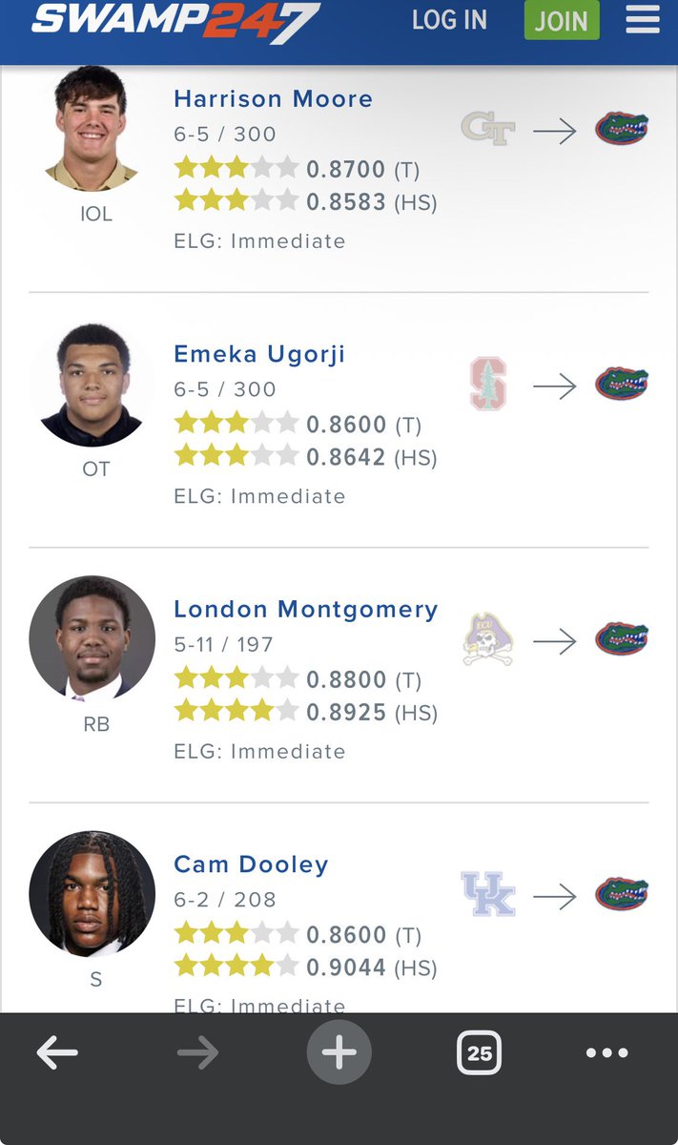Tap London Montgomery's headshot photo

[92, 638]
